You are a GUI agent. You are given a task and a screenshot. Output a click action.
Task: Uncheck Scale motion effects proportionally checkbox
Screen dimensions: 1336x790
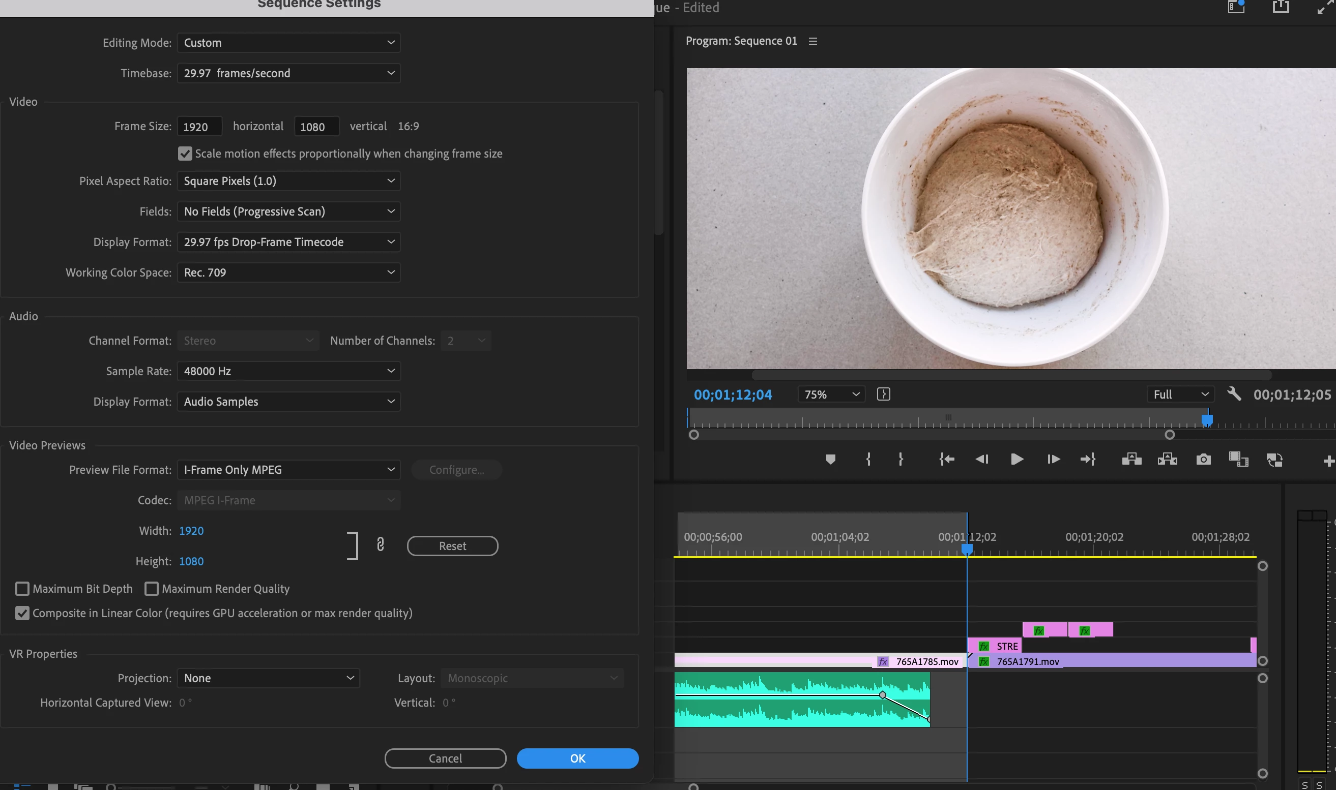pyautogui.click(x=185, y=154)
